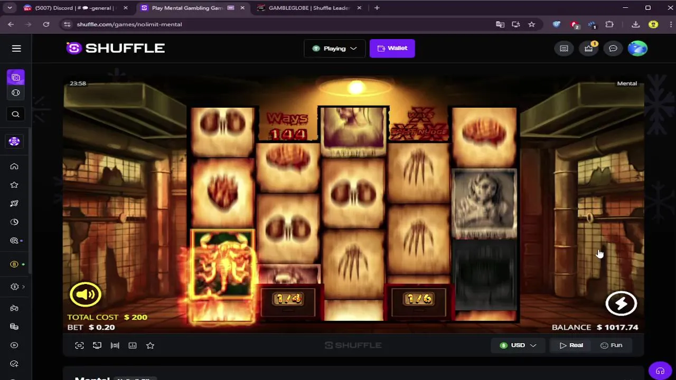Select the casino dice icon in sidebar
This screenshot has height=380, width=676.
(16, 78)
